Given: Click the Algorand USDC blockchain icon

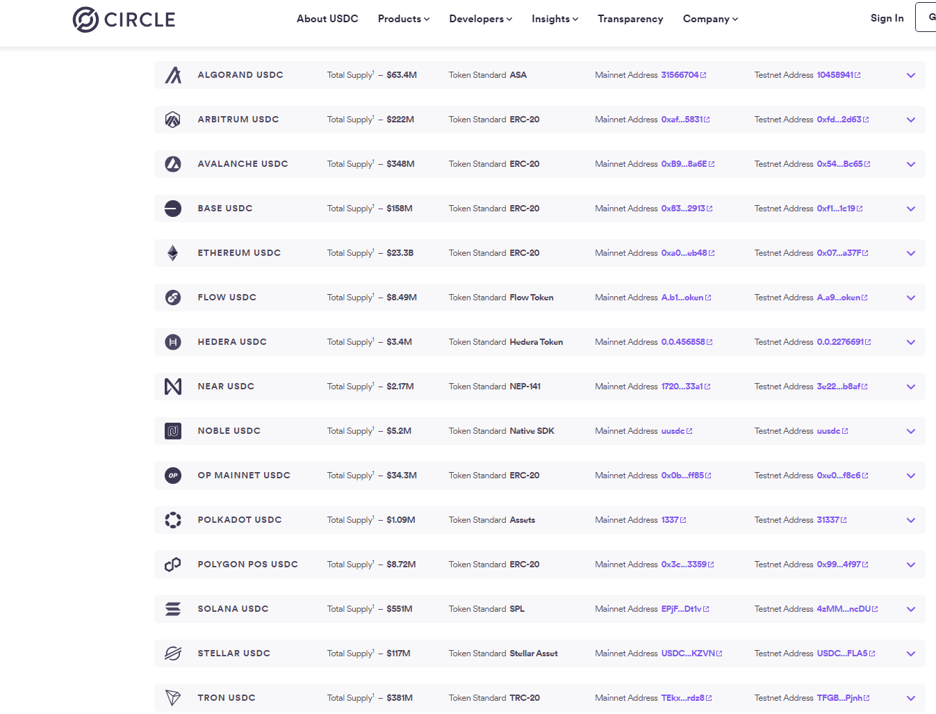Looking at the screenshot, I should click(173, 75).
